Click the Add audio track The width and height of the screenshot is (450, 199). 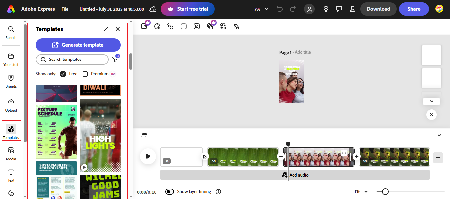[x=295, y=175]
